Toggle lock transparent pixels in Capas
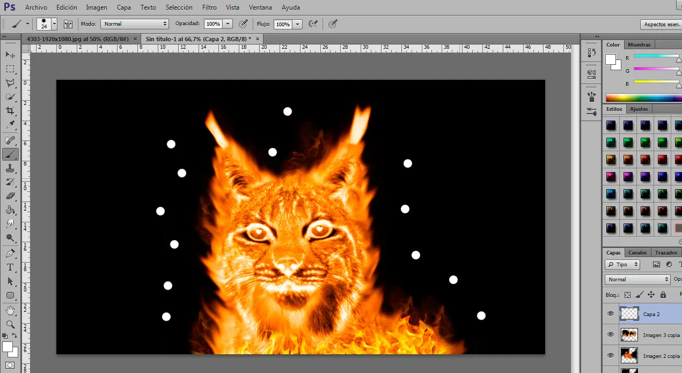 point(627,295)
